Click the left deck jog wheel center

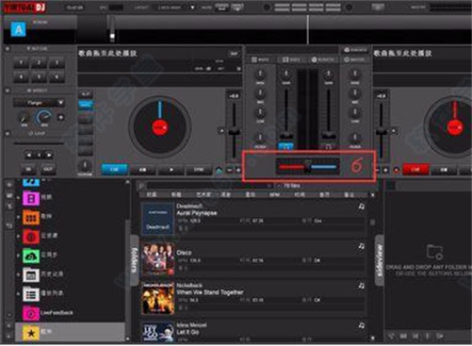click(160, 127)
